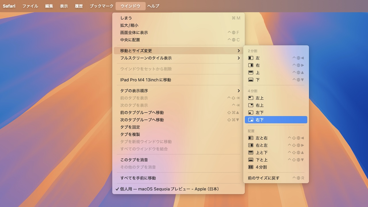
Task: Click the highlighted bottom-right quarter icon (右下)
Action: tap(251, 120)
